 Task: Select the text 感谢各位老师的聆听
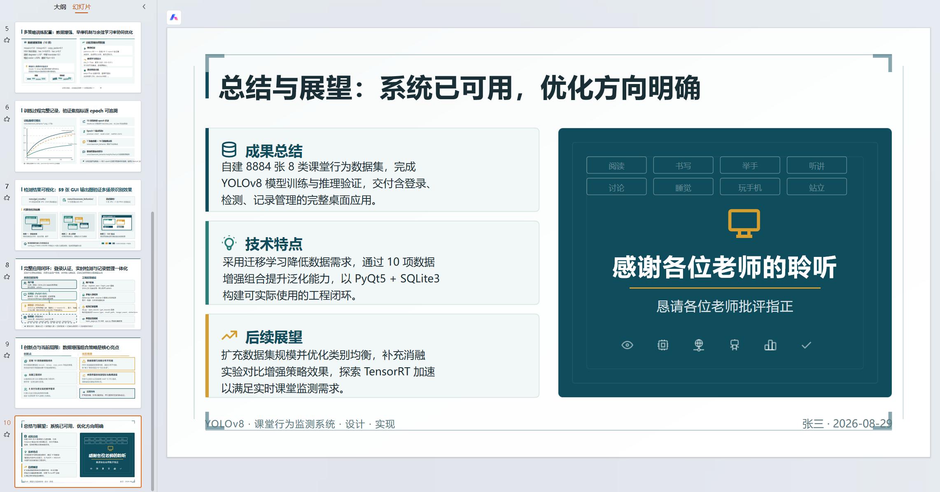725,267
